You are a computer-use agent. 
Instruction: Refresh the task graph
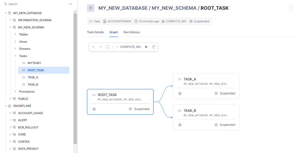(154, 47)
